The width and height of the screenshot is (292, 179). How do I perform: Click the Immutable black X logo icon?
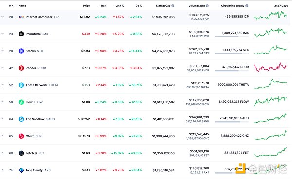(21, 34)
